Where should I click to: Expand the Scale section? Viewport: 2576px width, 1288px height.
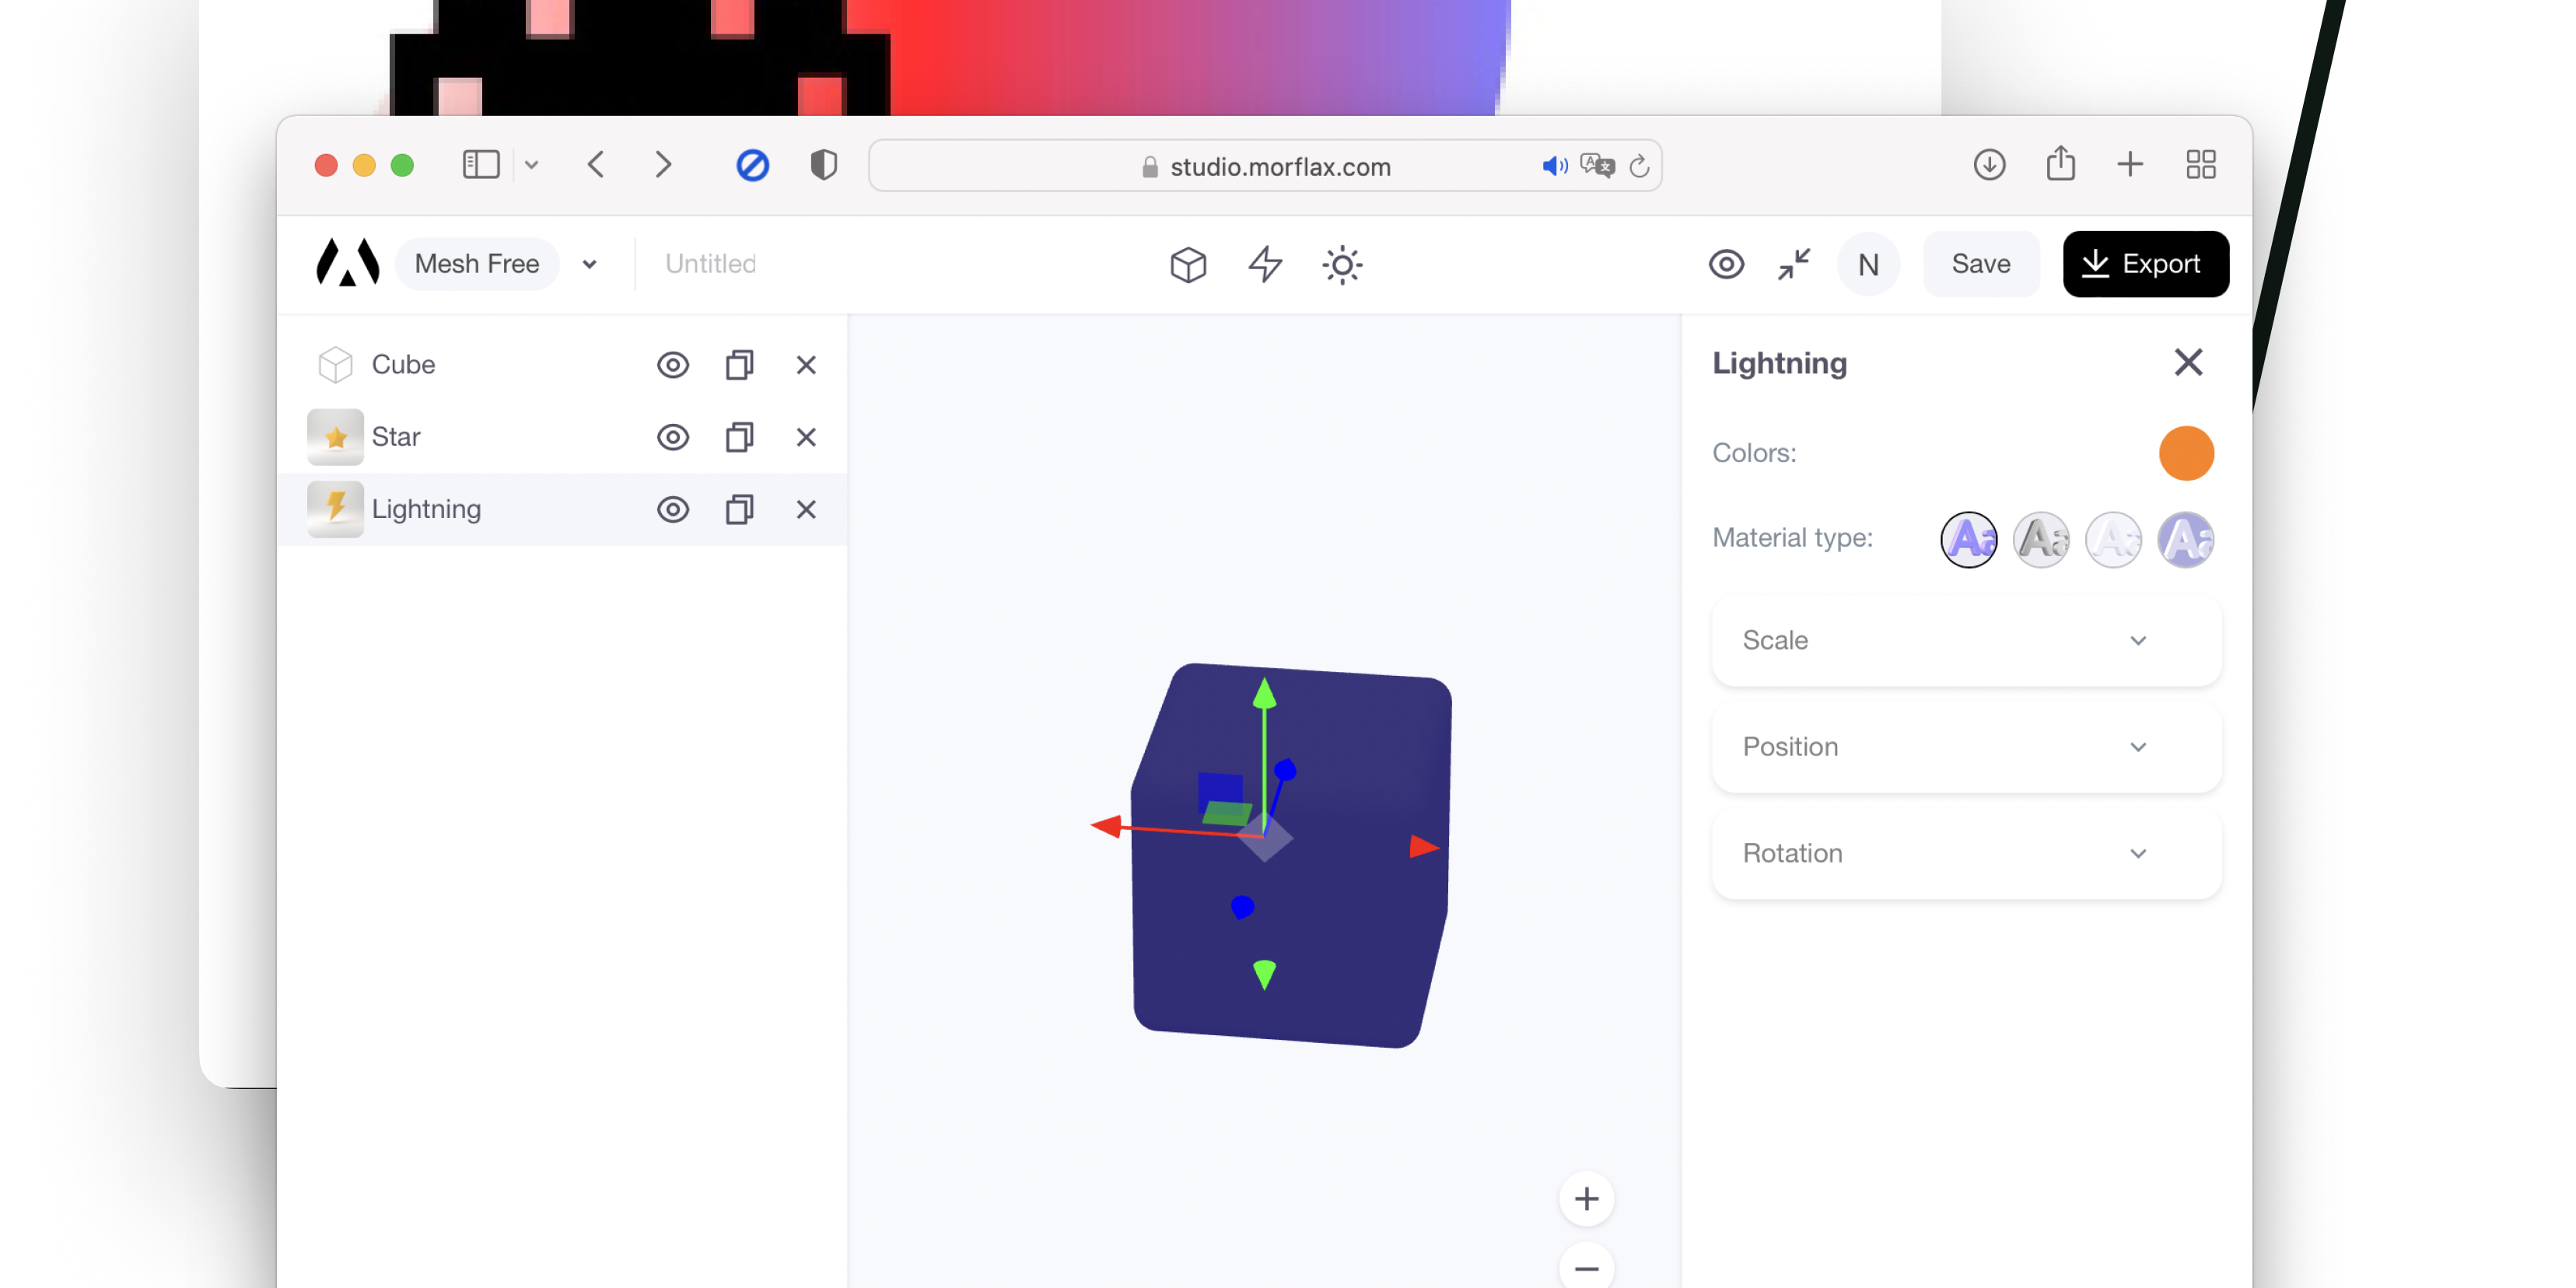point(1966,640)
